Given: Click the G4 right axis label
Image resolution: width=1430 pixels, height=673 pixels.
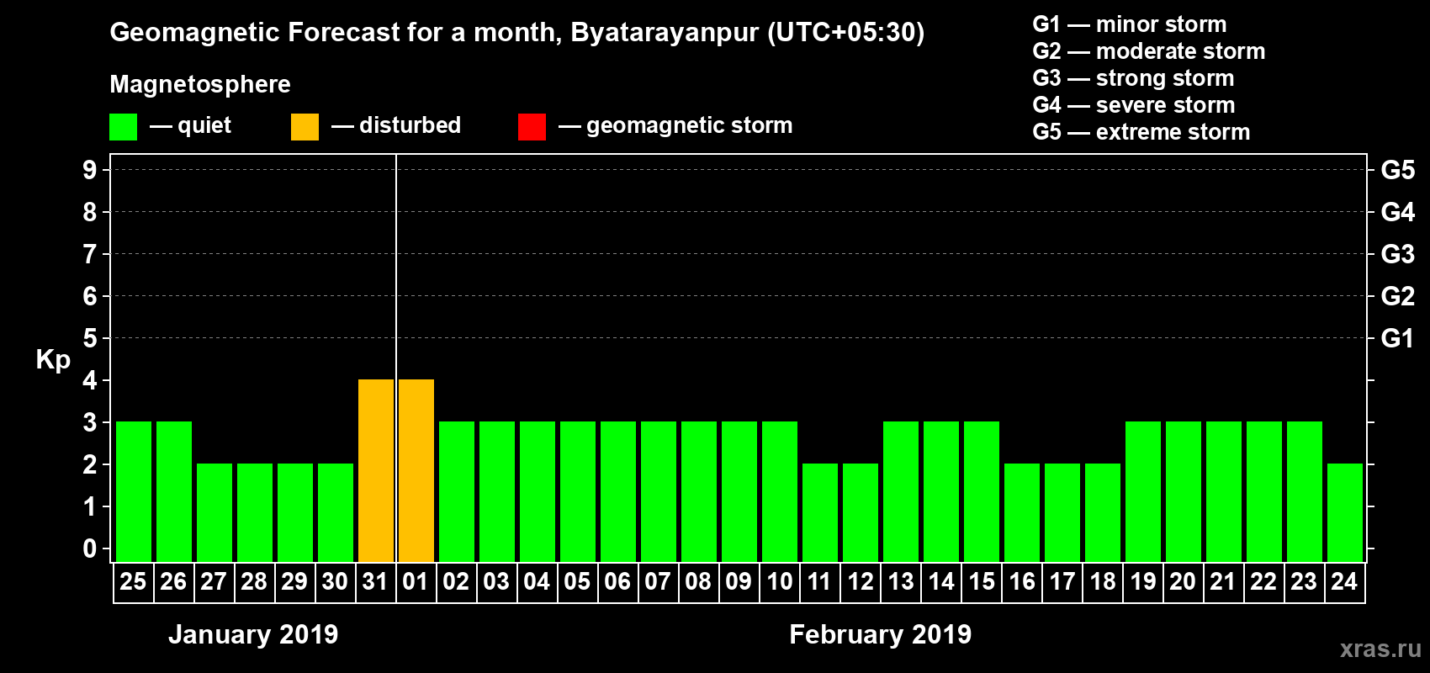Looking at the screenshot, I should click(x=1398, y=212).
